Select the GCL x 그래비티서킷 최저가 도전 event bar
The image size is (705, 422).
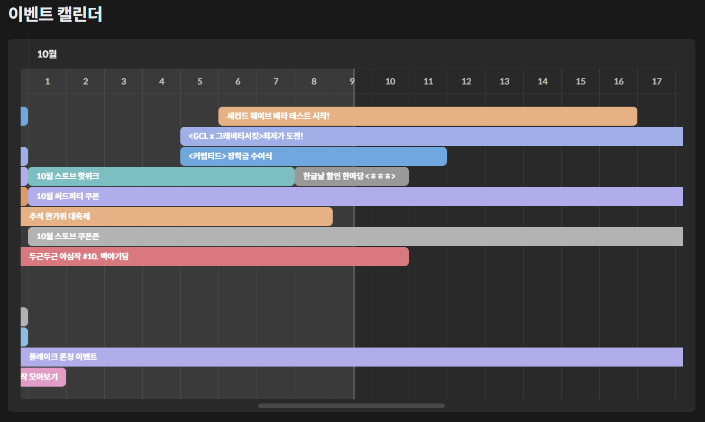431,136
